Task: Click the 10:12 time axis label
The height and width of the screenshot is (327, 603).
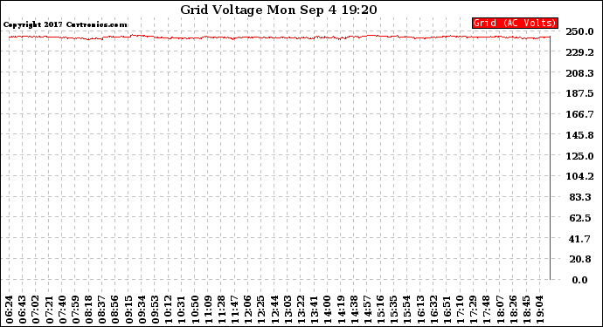Action: (x=168, y=310)
